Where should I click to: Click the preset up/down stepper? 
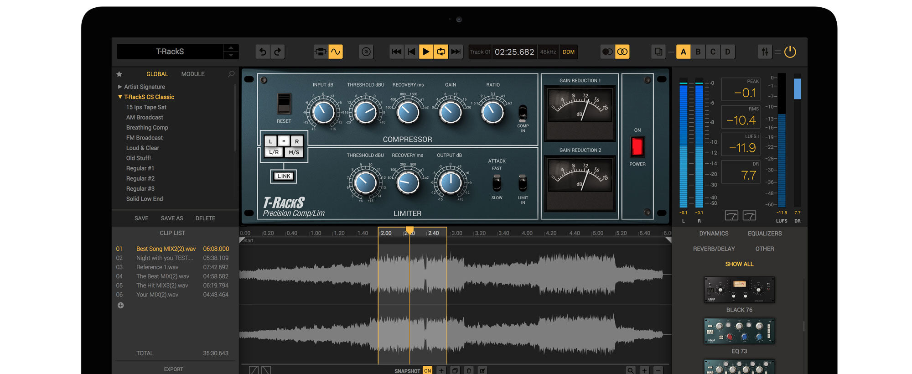click(x=231, y=52)
